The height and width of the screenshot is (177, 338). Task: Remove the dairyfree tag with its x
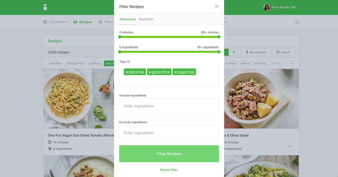(127, 72)
